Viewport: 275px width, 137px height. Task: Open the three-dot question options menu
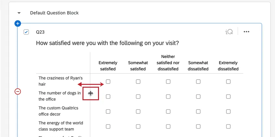pos(247,32)
